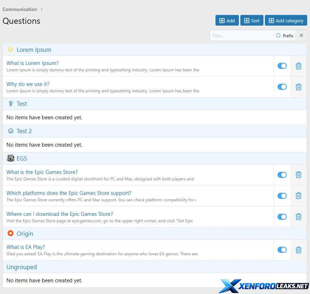Click into the Filter text field
Image resolution: width=310 pixels, height=294 pixels.
point(242,36)
